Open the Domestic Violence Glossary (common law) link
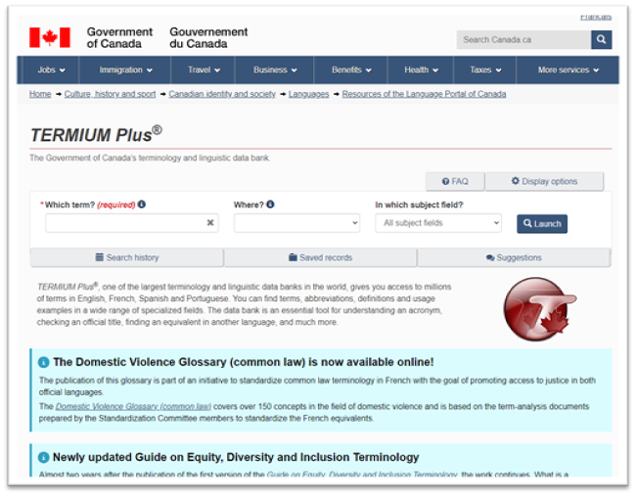 (133, 406)
